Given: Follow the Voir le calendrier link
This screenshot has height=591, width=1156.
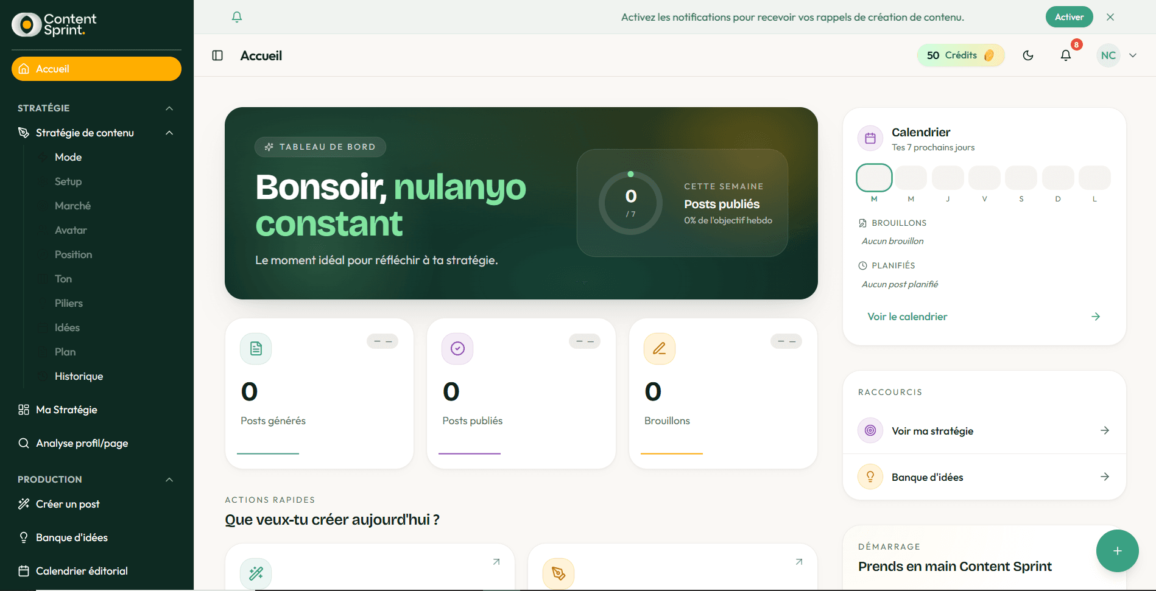Looking at the screenshot, I should click(984, 316).
